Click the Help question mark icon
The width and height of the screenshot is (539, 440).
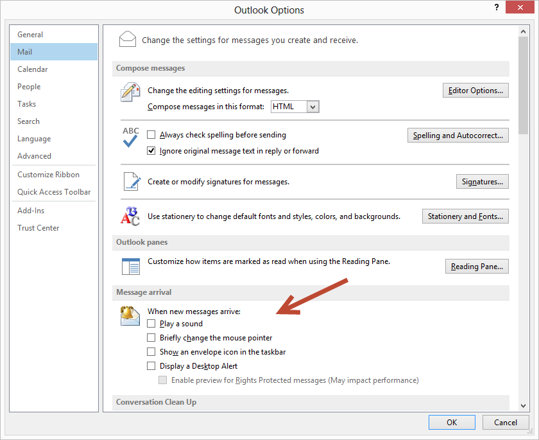click(496, 7)
